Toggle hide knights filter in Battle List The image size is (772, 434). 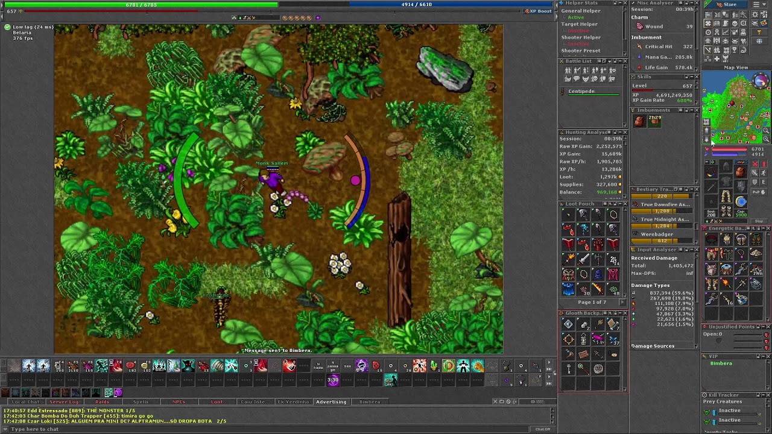click(575, 71)
